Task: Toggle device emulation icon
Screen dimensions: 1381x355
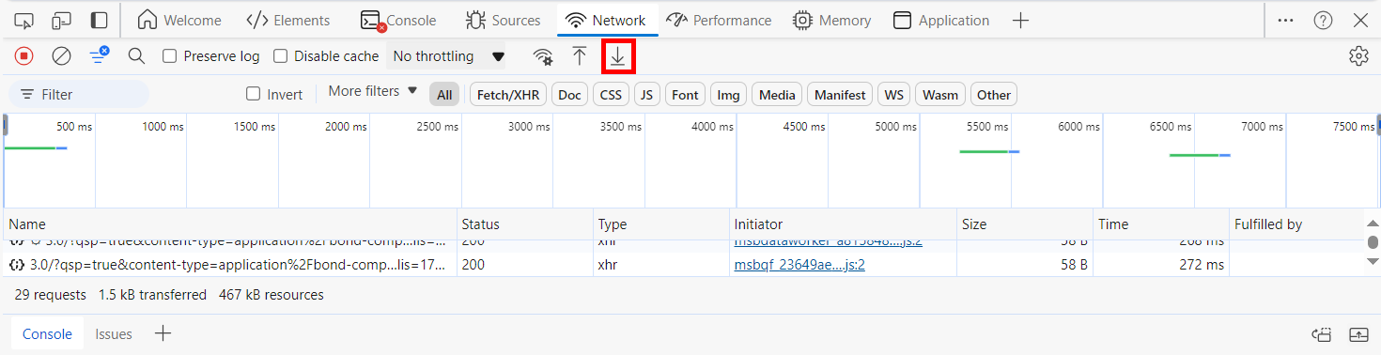Action: [62, 20]
